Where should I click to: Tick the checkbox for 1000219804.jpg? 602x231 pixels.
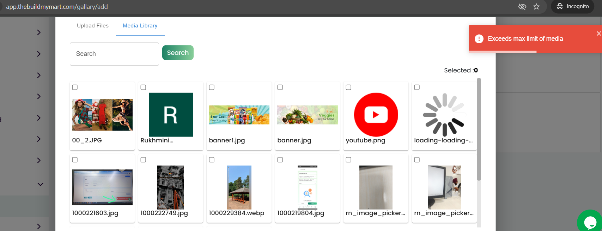pyautogui.click(x=280, y=160)
